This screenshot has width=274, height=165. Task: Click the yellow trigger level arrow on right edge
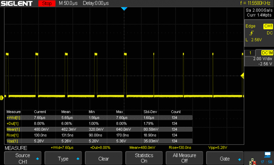[242, 76]
